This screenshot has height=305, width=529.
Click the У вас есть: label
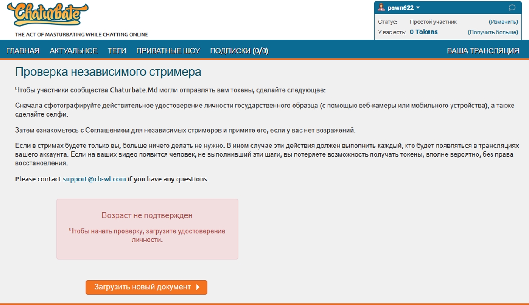click(x=392, y=32)
